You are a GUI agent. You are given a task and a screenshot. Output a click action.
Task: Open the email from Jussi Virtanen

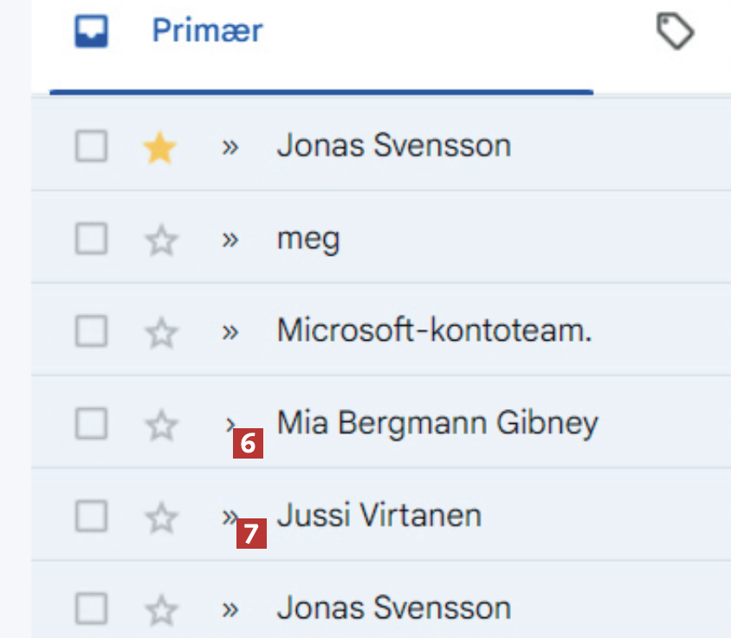click(x=378, y=517)
